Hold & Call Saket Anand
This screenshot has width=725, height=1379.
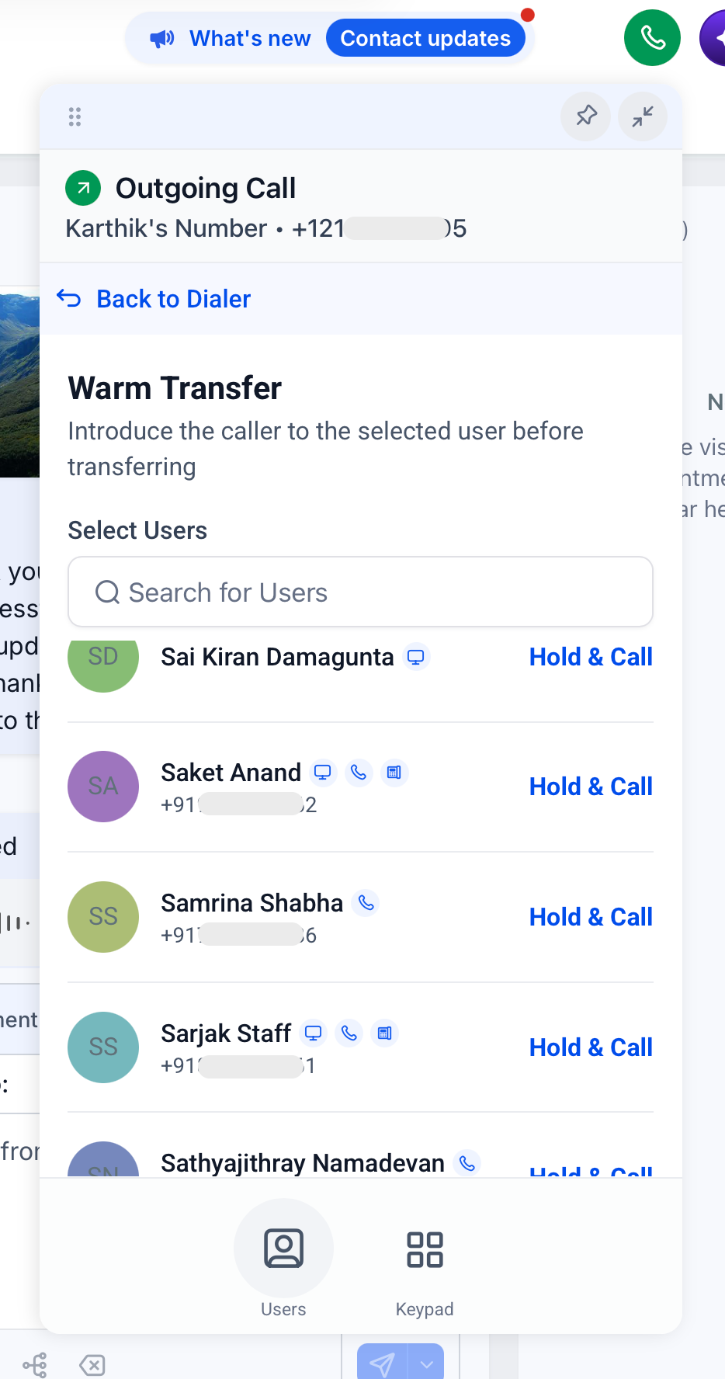pos(591,787)
